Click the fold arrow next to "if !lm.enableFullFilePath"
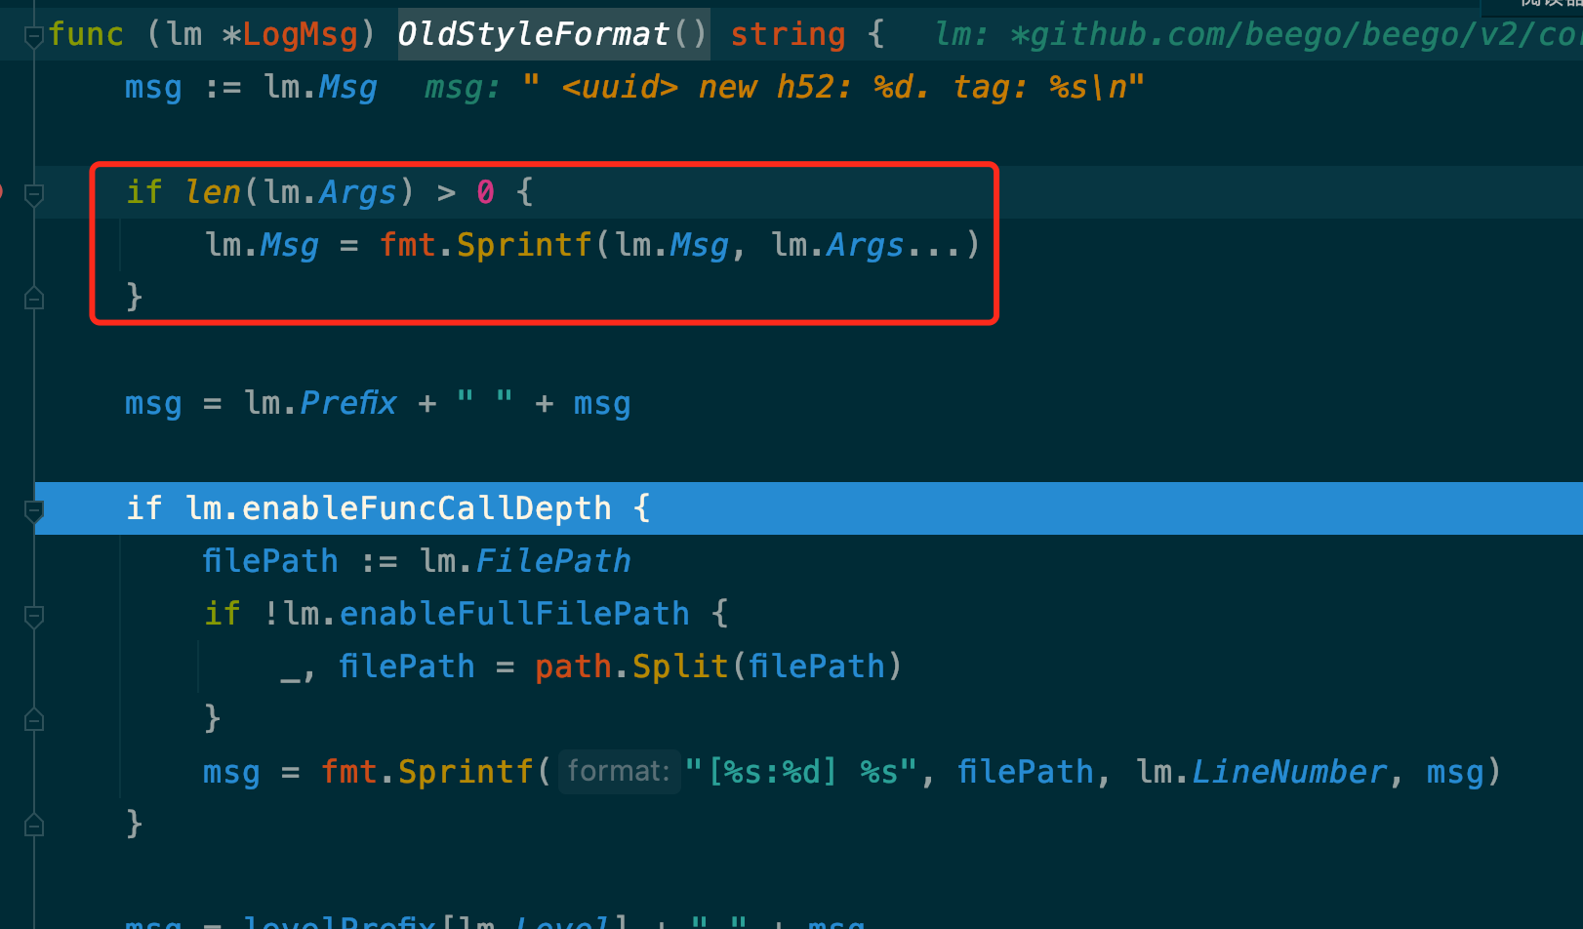Viewport: 1583px width, 929px height. click(32, 617)
